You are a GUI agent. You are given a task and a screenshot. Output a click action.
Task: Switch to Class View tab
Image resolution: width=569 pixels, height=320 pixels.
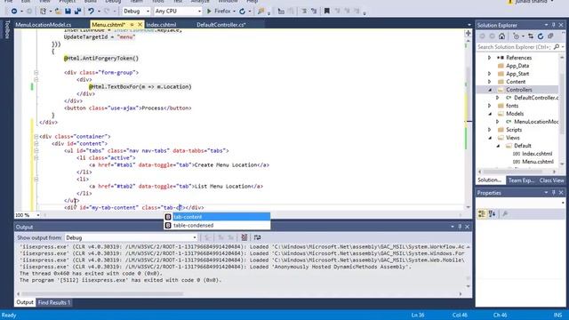click(x=551, y=180)
